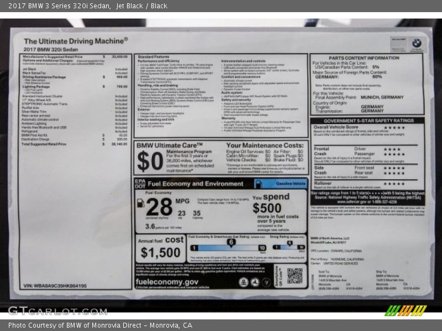Click the '35' highway MPG value
This screenshot has width=442, height=331.
[197, 213]
